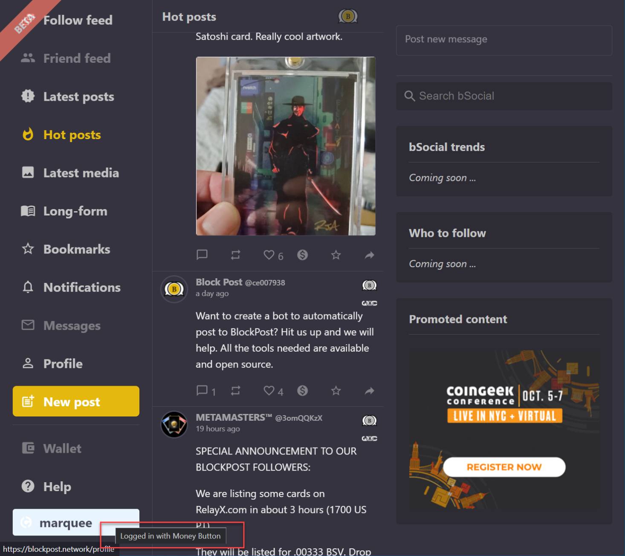Share the Satoshi card post

click(369, 255)
